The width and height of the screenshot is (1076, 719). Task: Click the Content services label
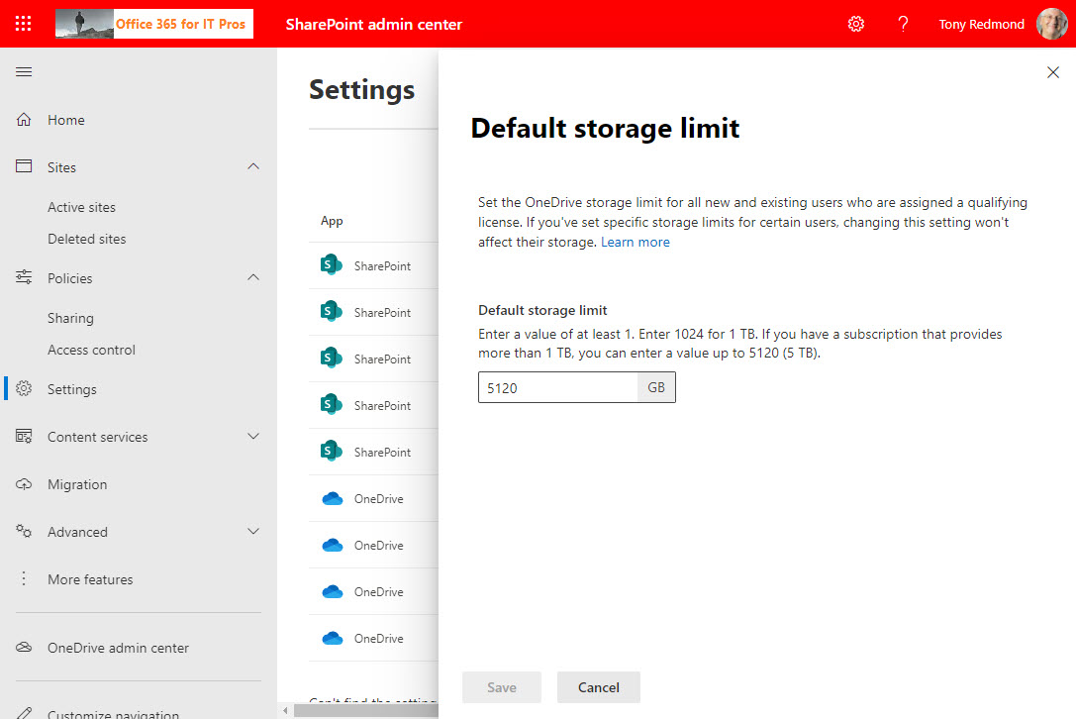click(x=97, y=438)
